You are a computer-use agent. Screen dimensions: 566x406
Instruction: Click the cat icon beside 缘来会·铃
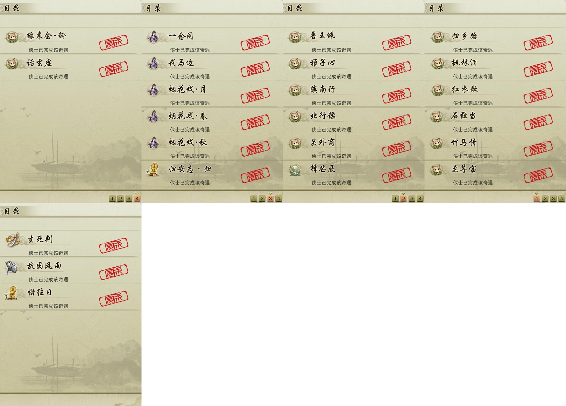click(12, 37)
